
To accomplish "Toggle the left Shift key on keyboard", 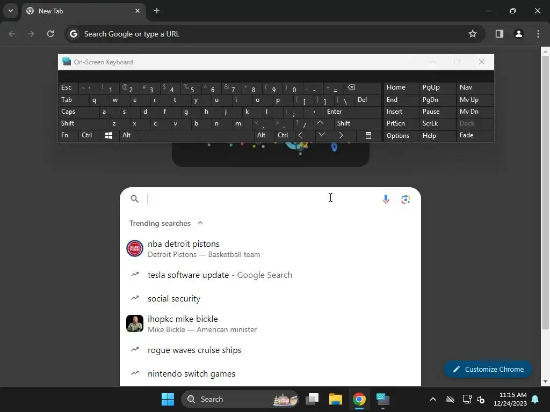I will tap(83, 123).
